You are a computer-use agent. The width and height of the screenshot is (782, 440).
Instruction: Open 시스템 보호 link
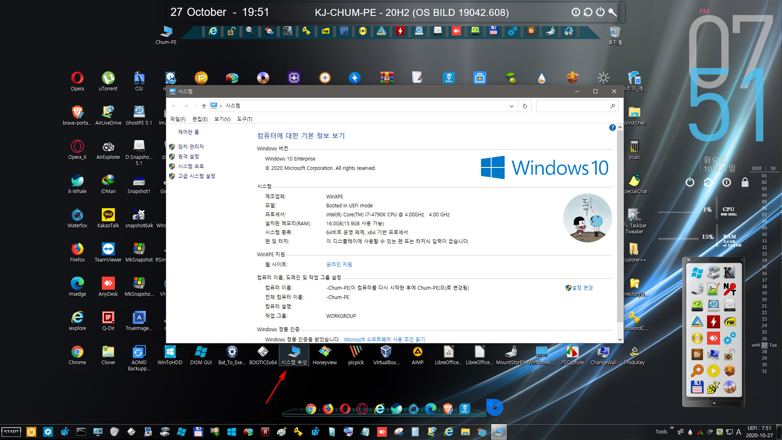191,166
